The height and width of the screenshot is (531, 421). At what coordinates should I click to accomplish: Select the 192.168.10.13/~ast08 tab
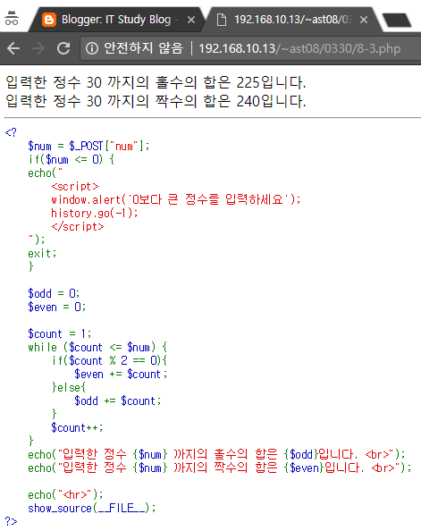tap(292, 20)
